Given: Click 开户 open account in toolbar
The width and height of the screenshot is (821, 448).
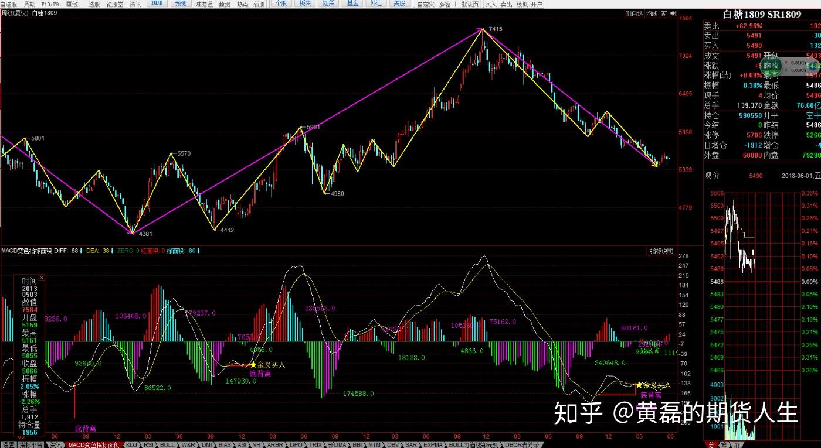Looking at the screenshot, I should (537, 4).
